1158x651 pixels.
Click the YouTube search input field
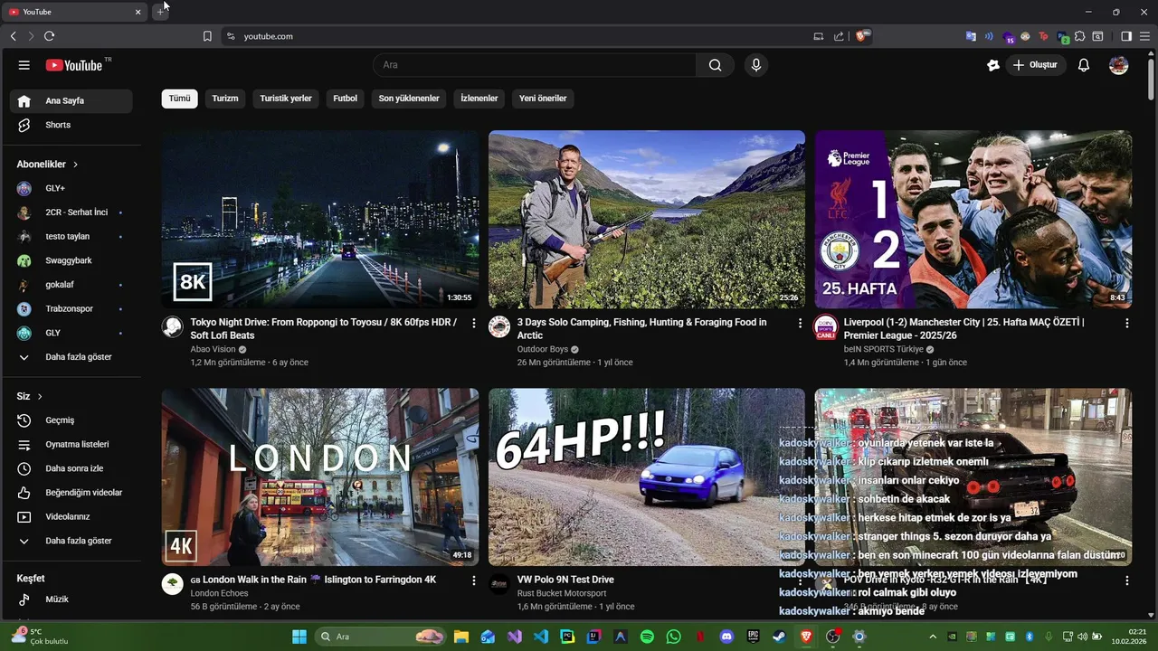coord(534,65)
